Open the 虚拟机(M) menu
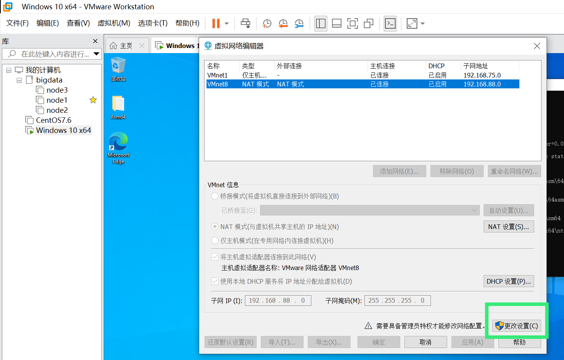 114,23
